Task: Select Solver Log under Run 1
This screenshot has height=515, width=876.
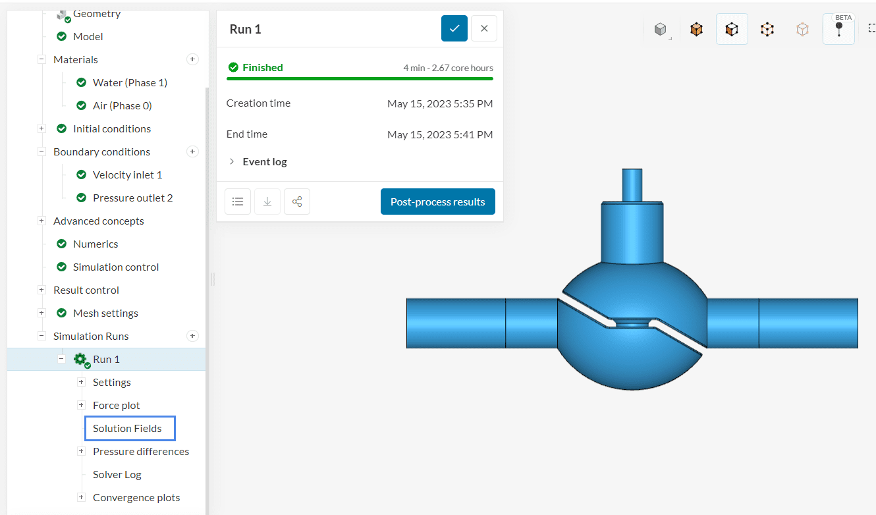Action: (x=117, y=474)
